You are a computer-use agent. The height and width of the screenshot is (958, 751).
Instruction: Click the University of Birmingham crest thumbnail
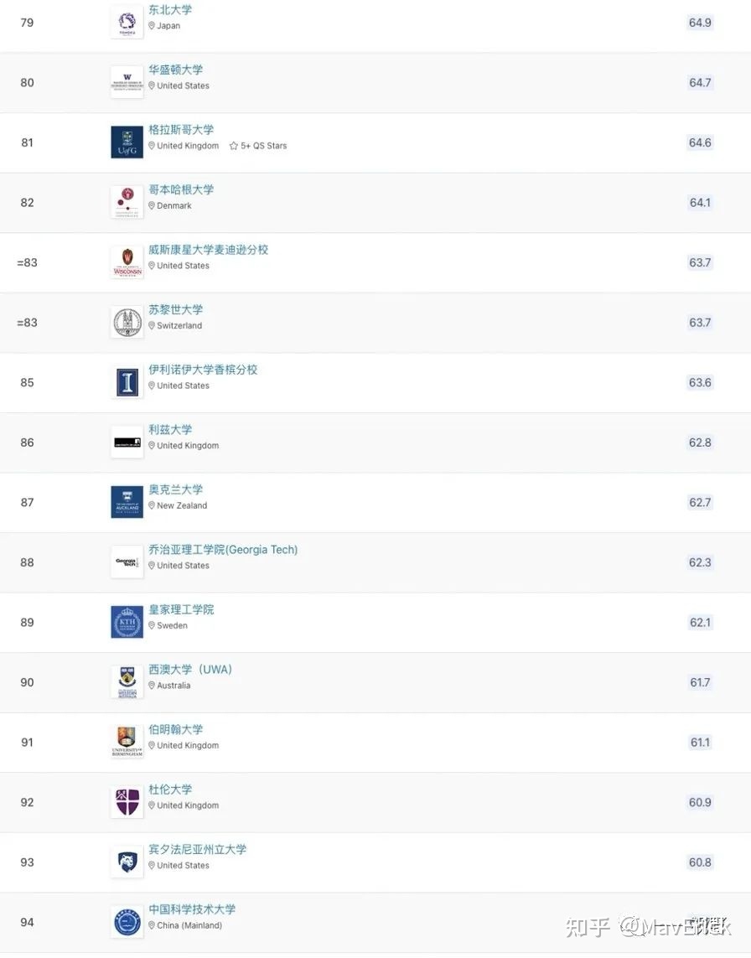click(x=127, y=743)
